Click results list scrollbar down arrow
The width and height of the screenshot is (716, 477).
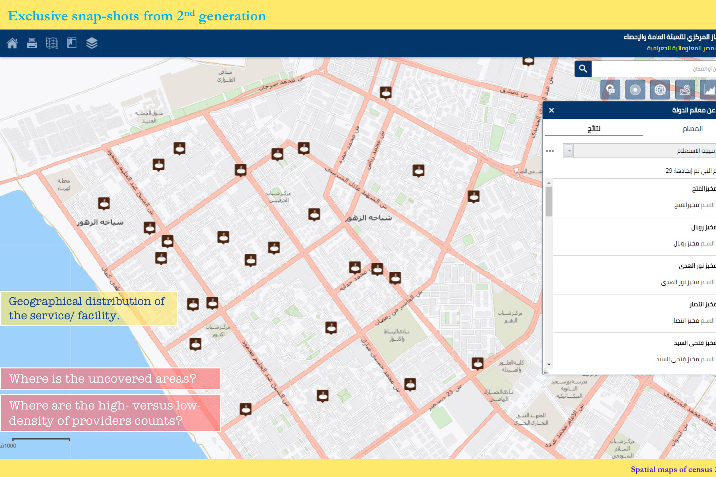[549, 365]
